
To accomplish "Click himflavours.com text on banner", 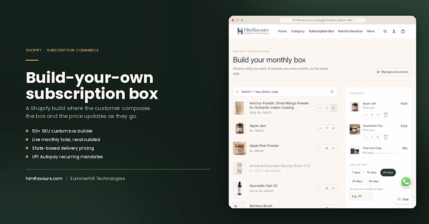I will pyautogui.click(x=44, y=179).
